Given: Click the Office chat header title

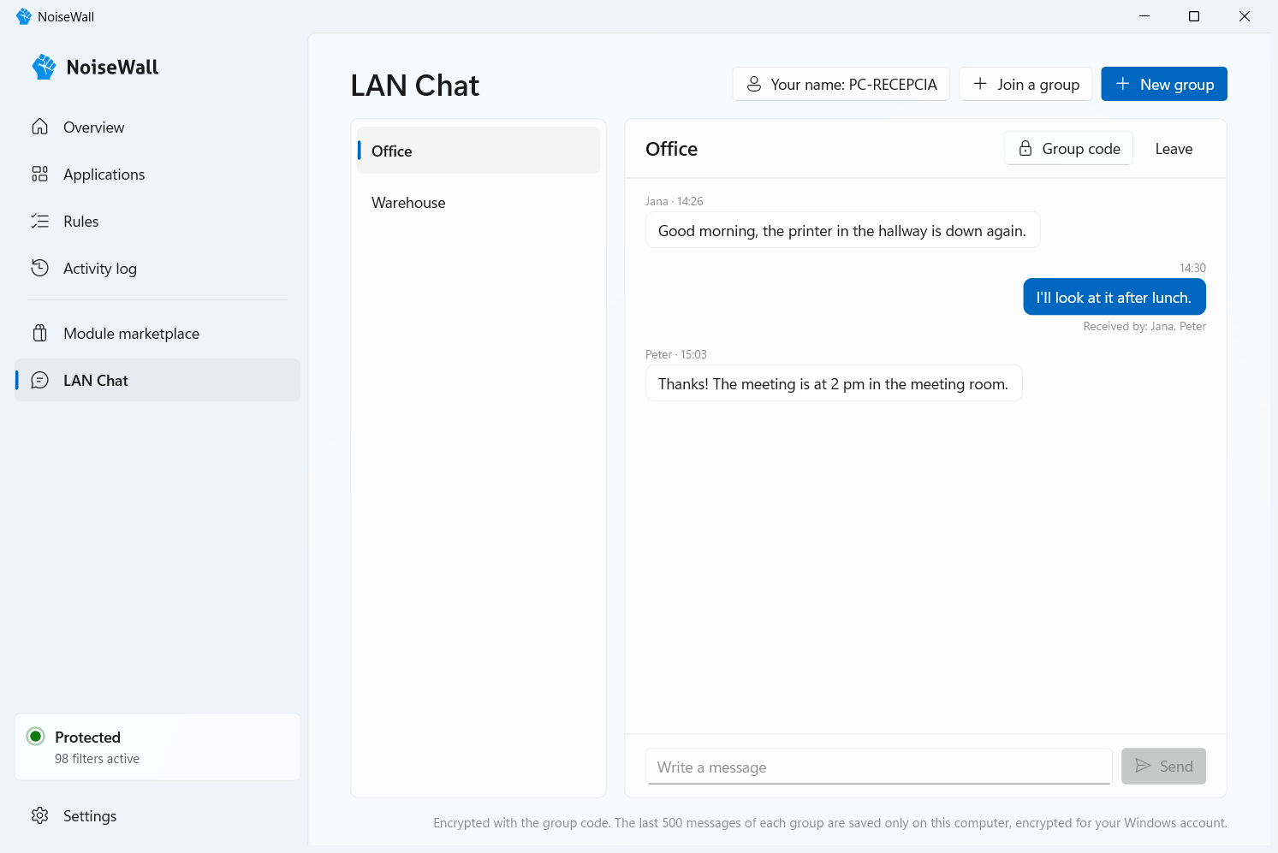Looking at the screenshot, I should [672, 149].
